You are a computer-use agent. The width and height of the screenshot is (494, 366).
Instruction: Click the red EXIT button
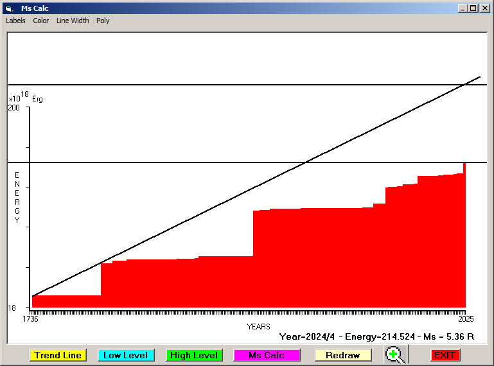[445, 355]
